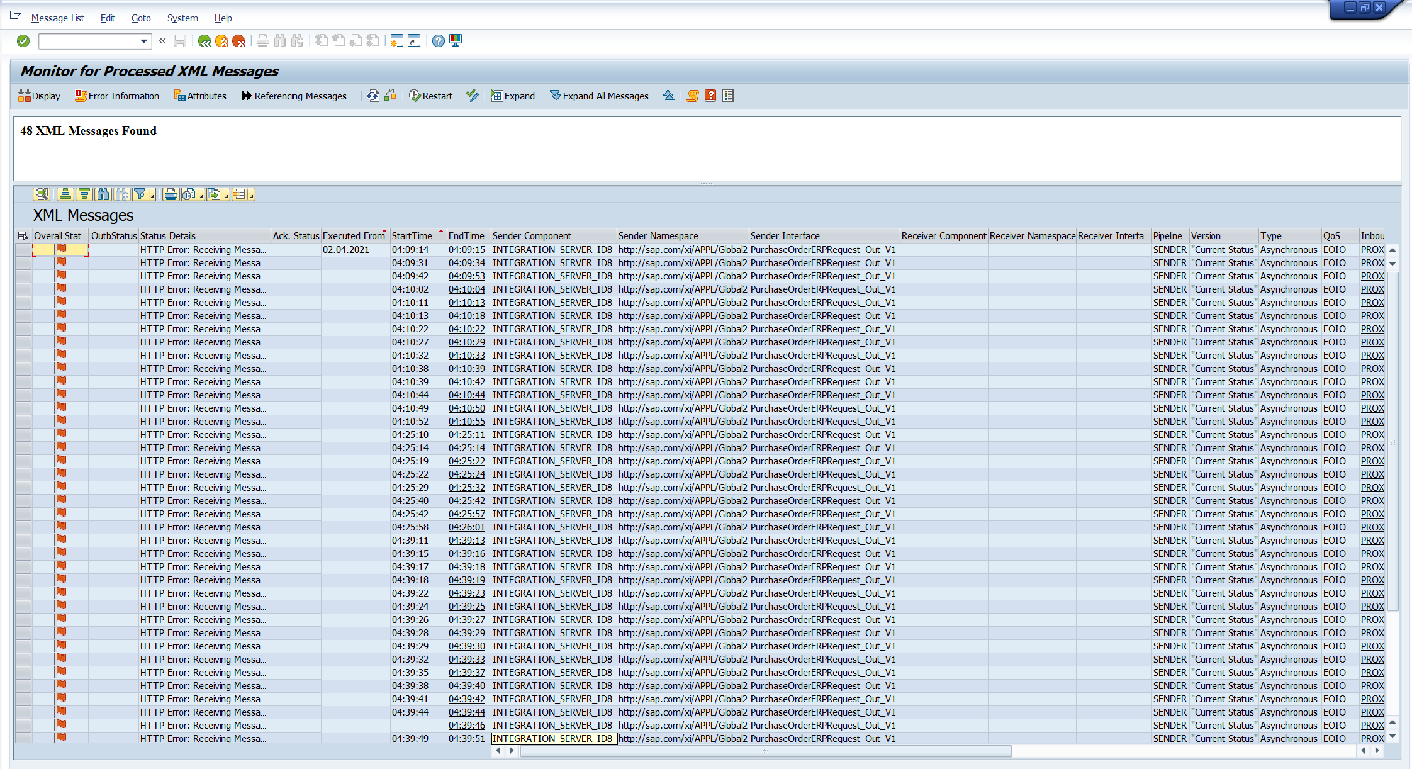Open the Details magnifier icon in ALV toolbar
The width and height of the screenshot is (1412, 769).
42,194
